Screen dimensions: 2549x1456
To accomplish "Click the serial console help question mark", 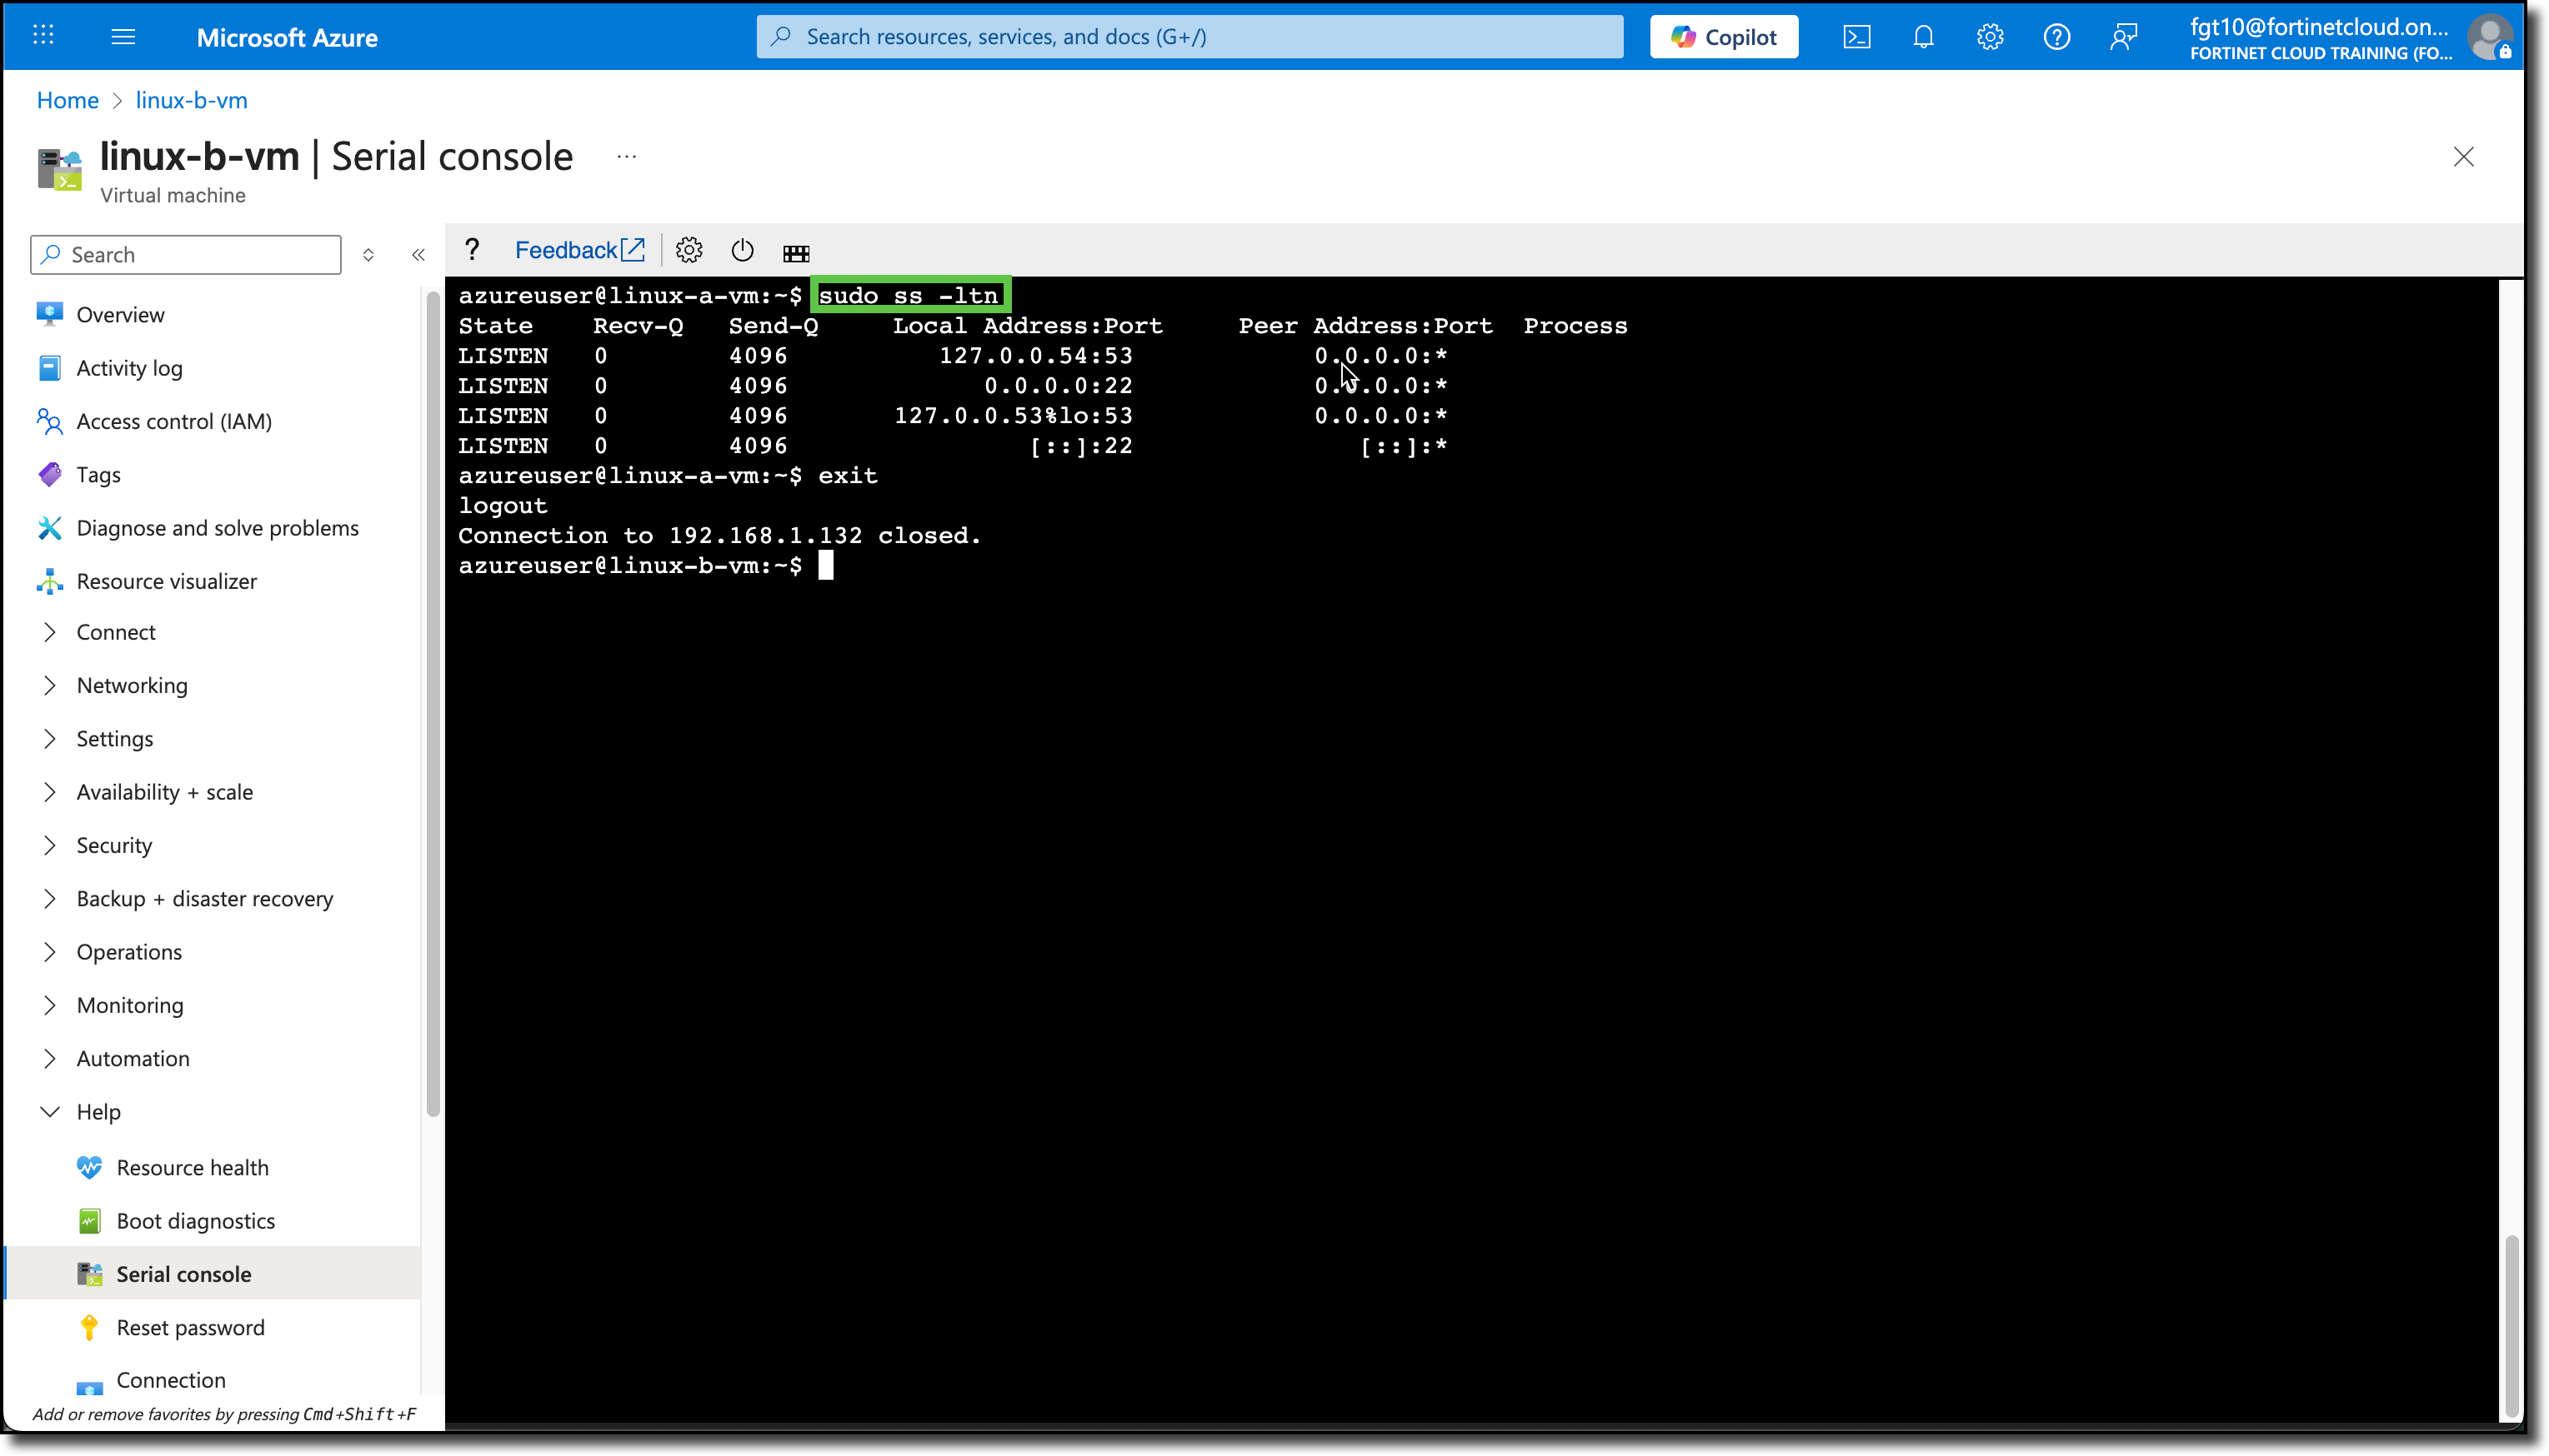I will (471, 250).
